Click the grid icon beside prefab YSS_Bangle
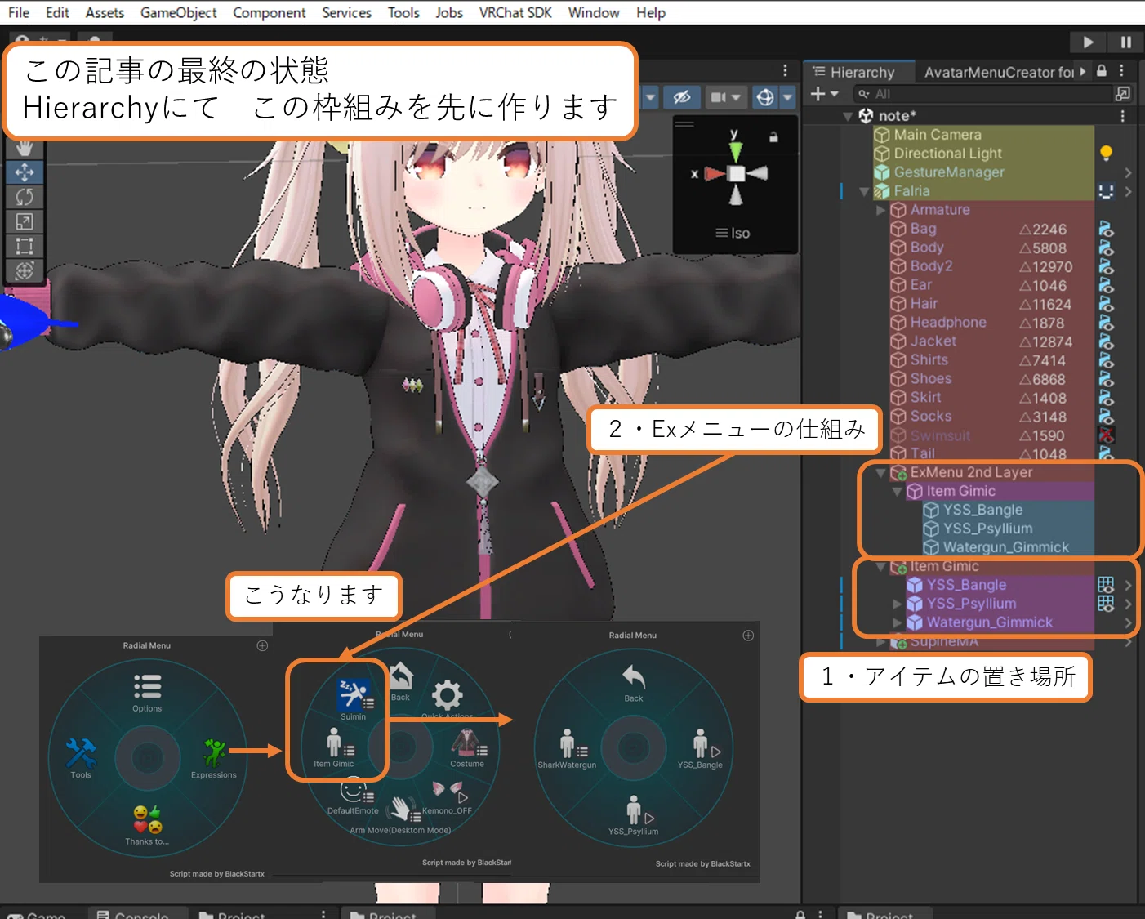 (1106, 584)
